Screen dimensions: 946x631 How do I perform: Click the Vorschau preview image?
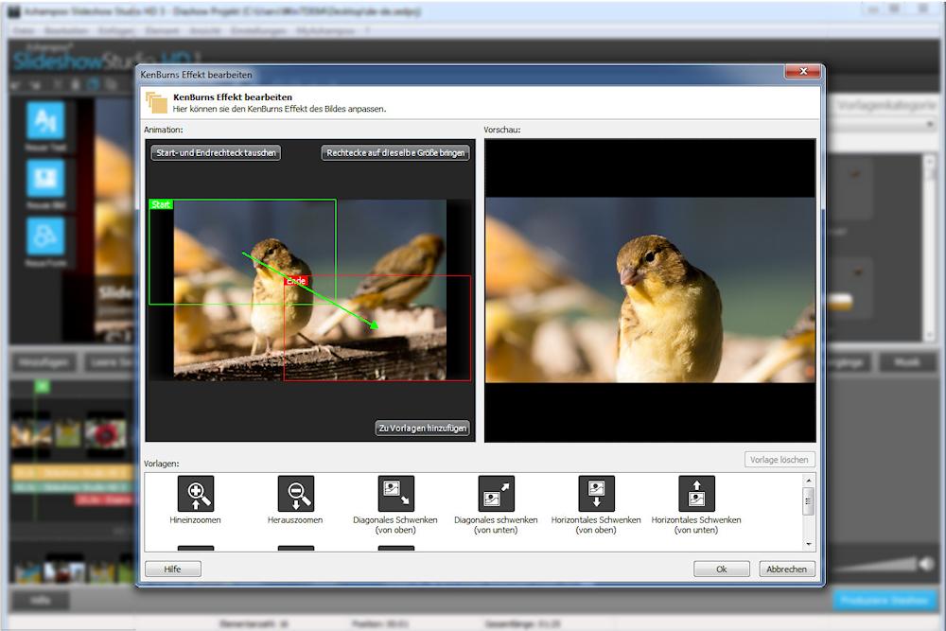tap(650, 290)
